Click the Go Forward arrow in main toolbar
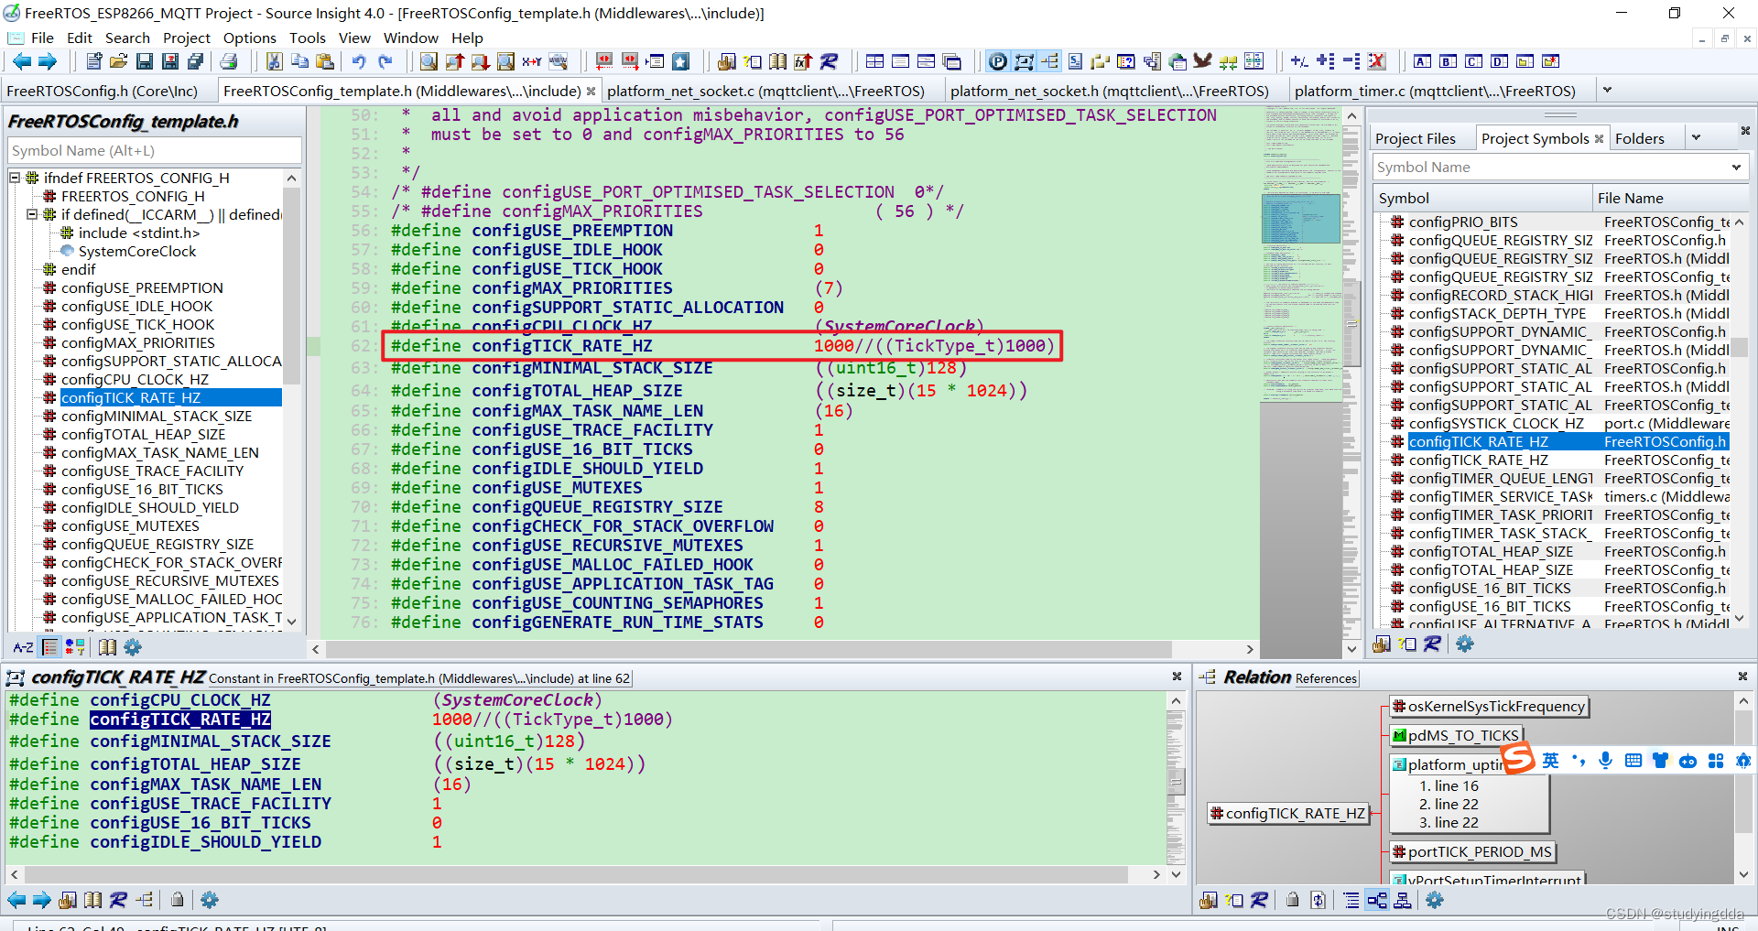1758x931 pixels. coord(48,61)
